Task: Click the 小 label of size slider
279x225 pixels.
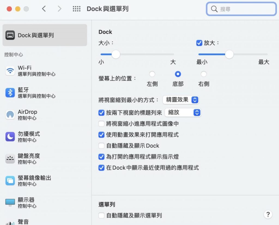Action: 101,62
